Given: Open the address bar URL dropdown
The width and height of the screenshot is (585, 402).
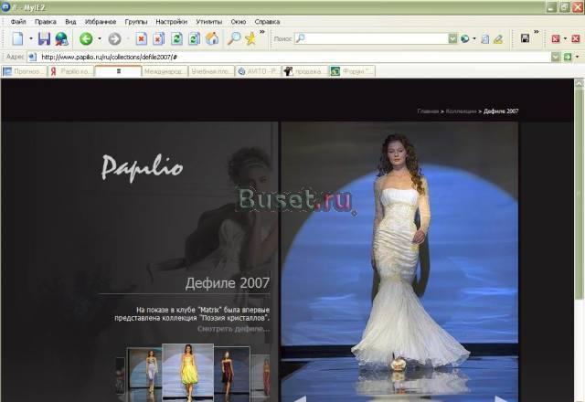Looking at the screenshot, I should (554, 57).
